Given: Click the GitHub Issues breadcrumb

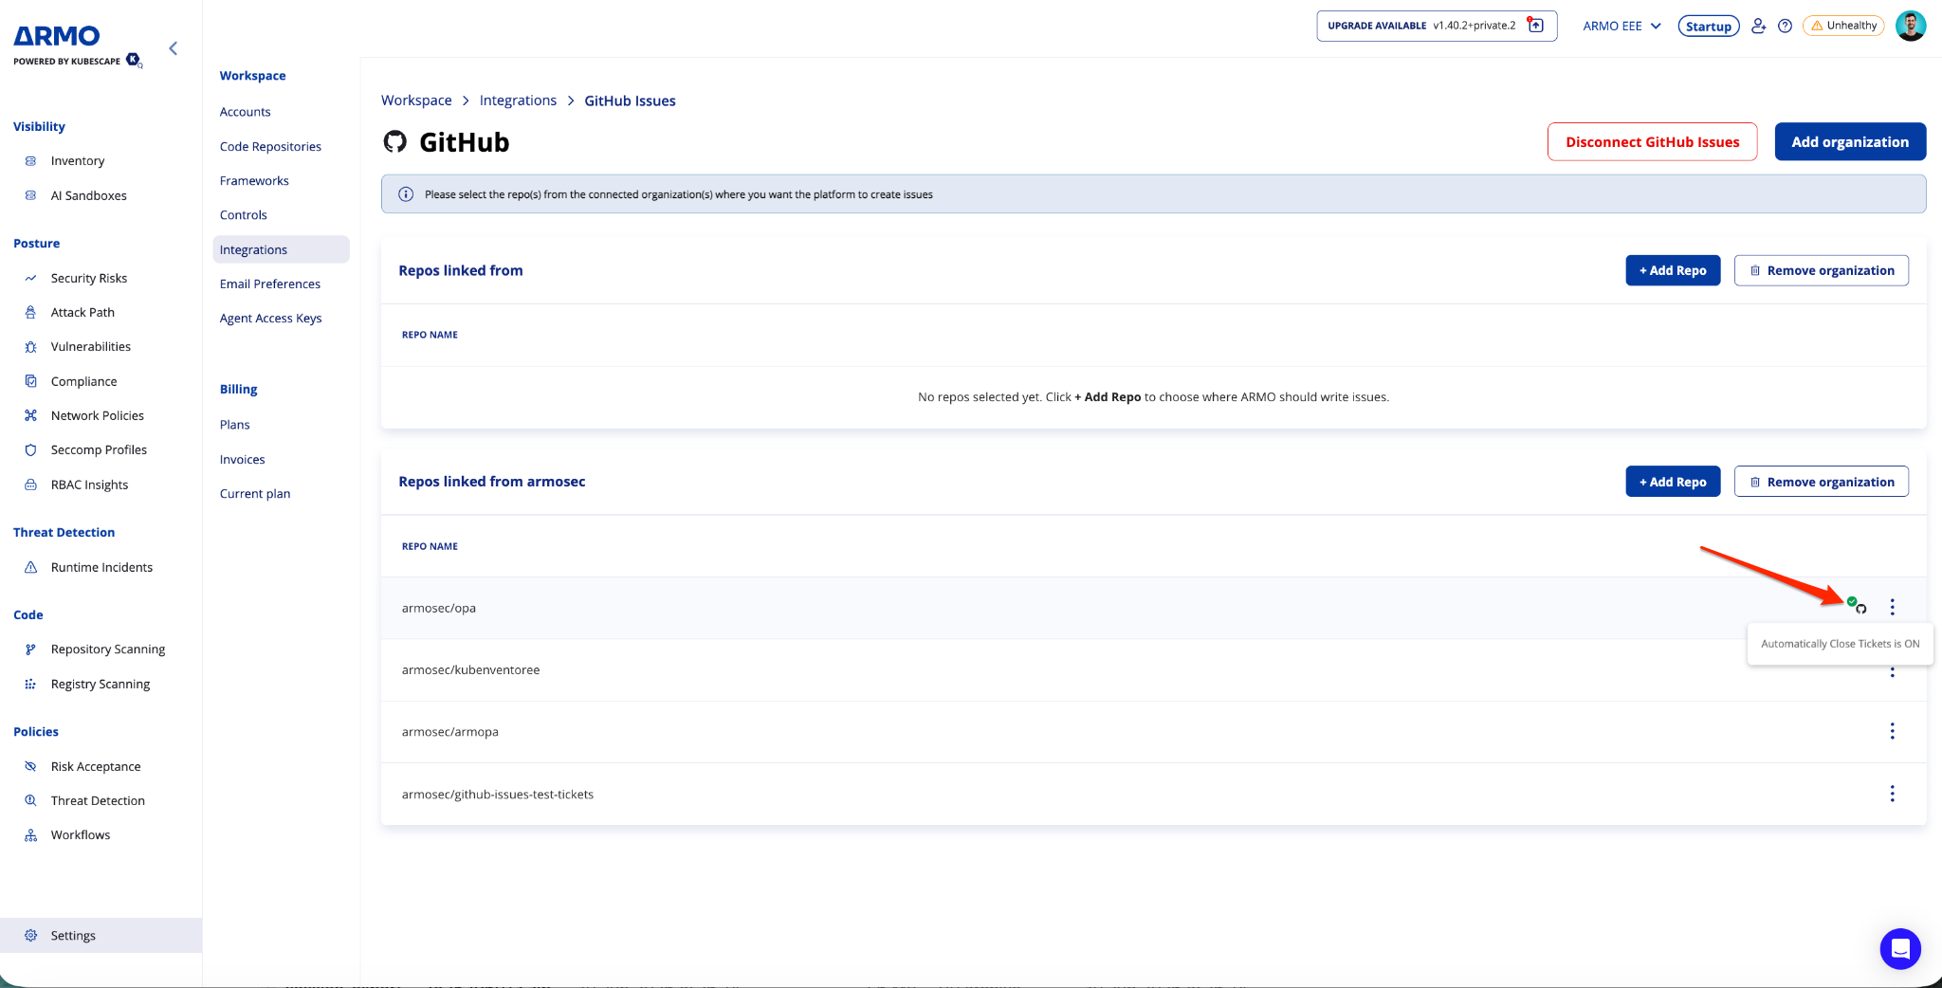Looking at the screenshot, I should pyautogui.click(x=630, y=101).
